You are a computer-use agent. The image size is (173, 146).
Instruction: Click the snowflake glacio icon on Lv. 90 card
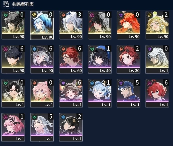pos(34,49)
